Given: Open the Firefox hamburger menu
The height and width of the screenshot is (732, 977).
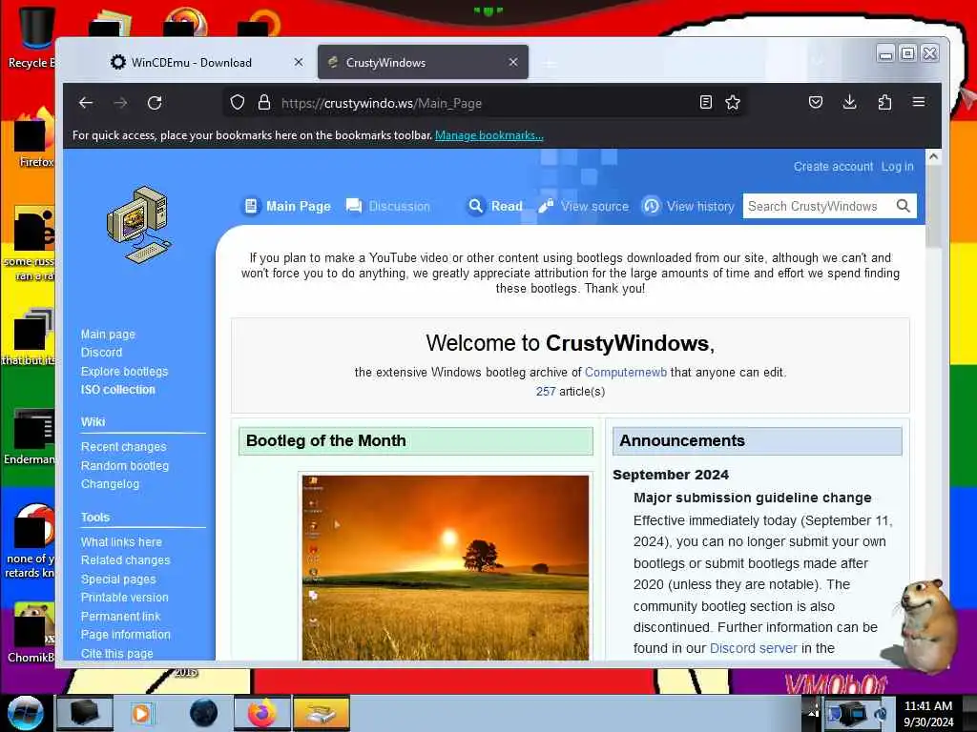Looking at the screenshot, I should [x=919, y=102].
